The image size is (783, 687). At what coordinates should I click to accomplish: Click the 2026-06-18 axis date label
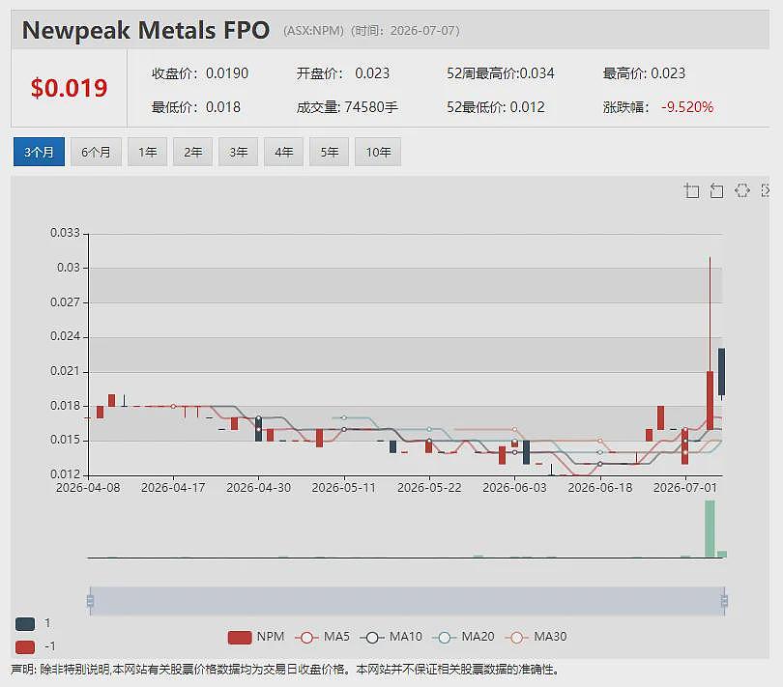(599, 488)
